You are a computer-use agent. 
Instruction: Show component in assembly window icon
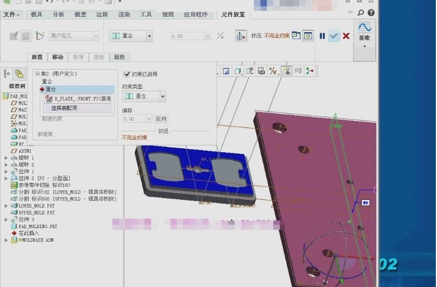click(308, 36)
